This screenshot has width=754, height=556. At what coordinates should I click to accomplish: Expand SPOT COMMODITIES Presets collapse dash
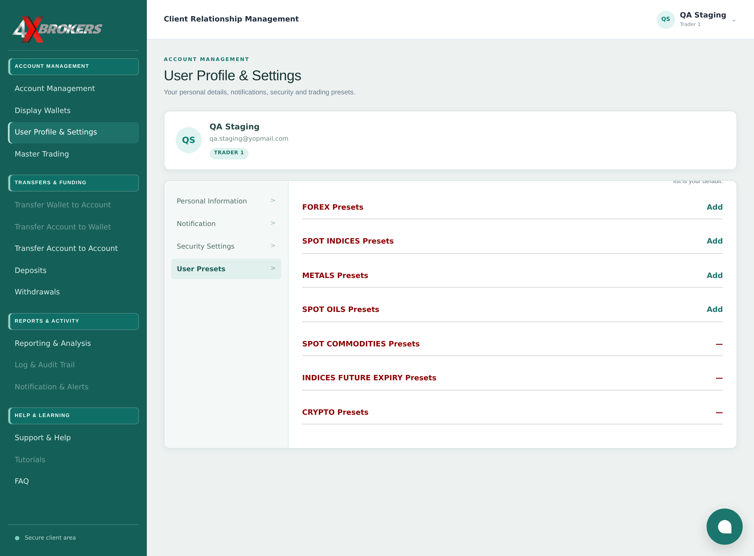pyautogui.click(x=719, y=344)
